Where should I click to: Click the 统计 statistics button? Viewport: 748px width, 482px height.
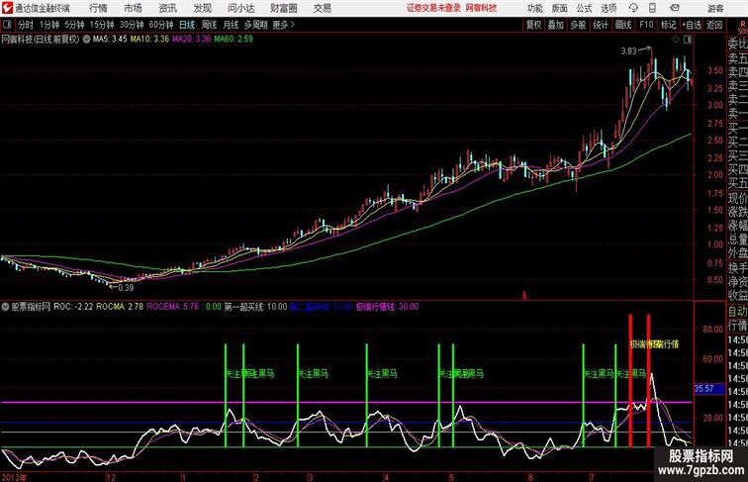coord(601,25)
